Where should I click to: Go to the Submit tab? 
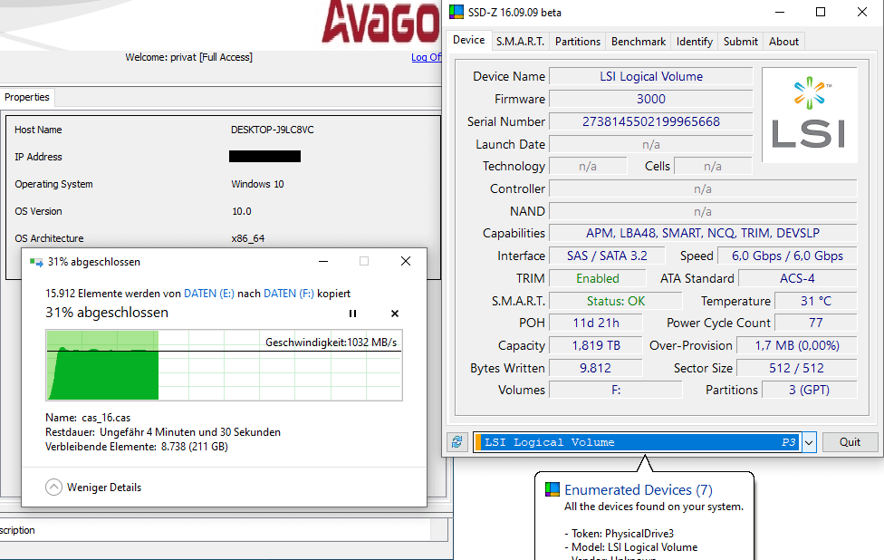coord(741,42)
